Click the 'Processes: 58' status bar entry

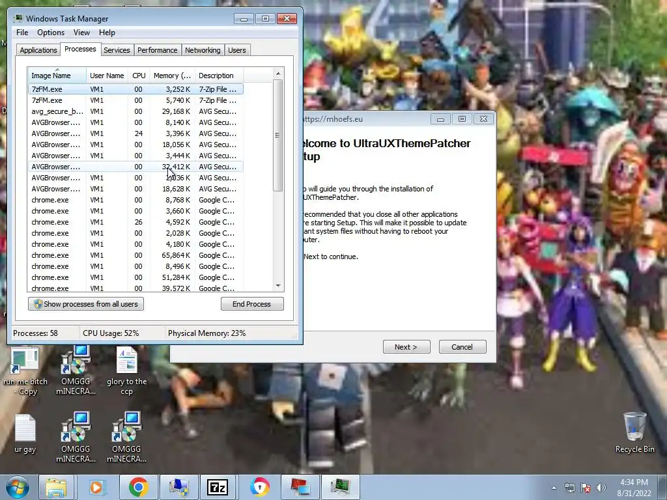click(35, 333)
